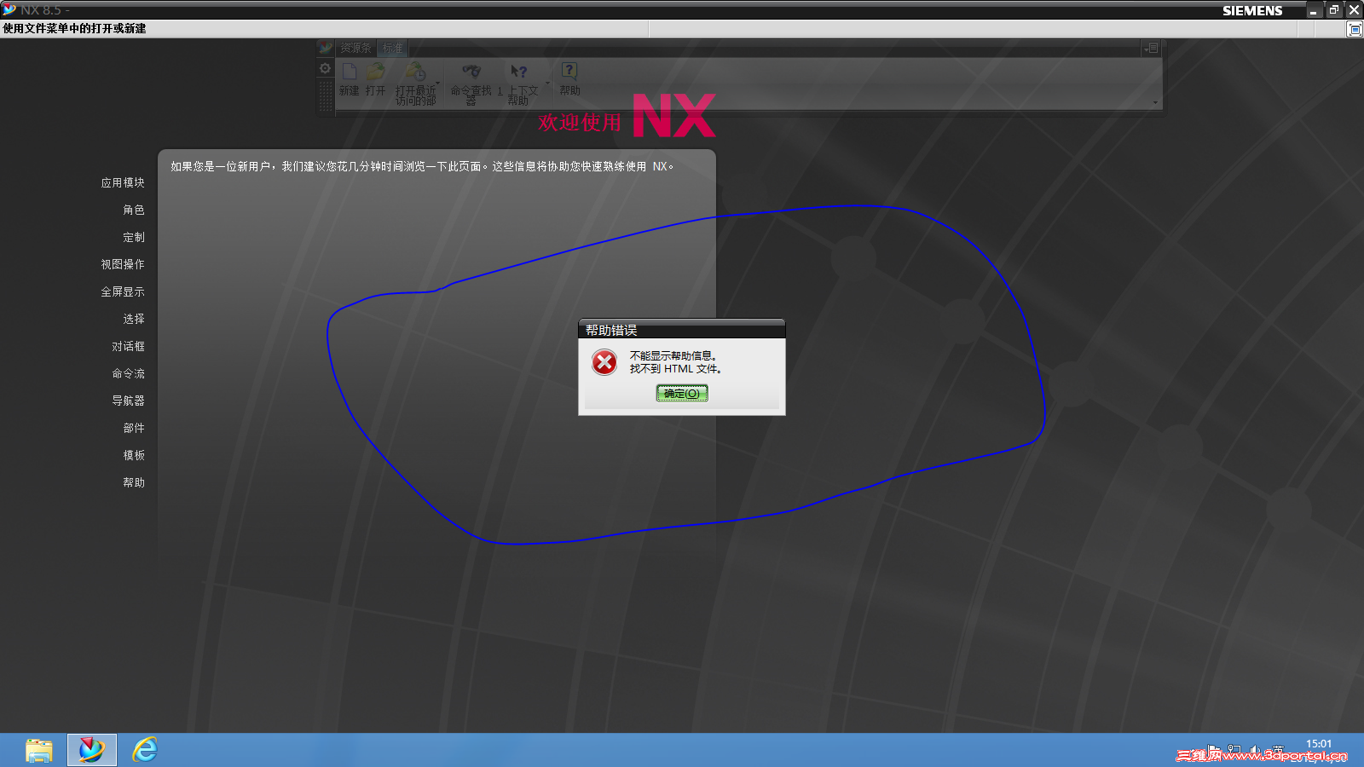Click the NX icon in the title bar
The width and height of the screenshot is (1364, 767).
click(x=9, y=9)
